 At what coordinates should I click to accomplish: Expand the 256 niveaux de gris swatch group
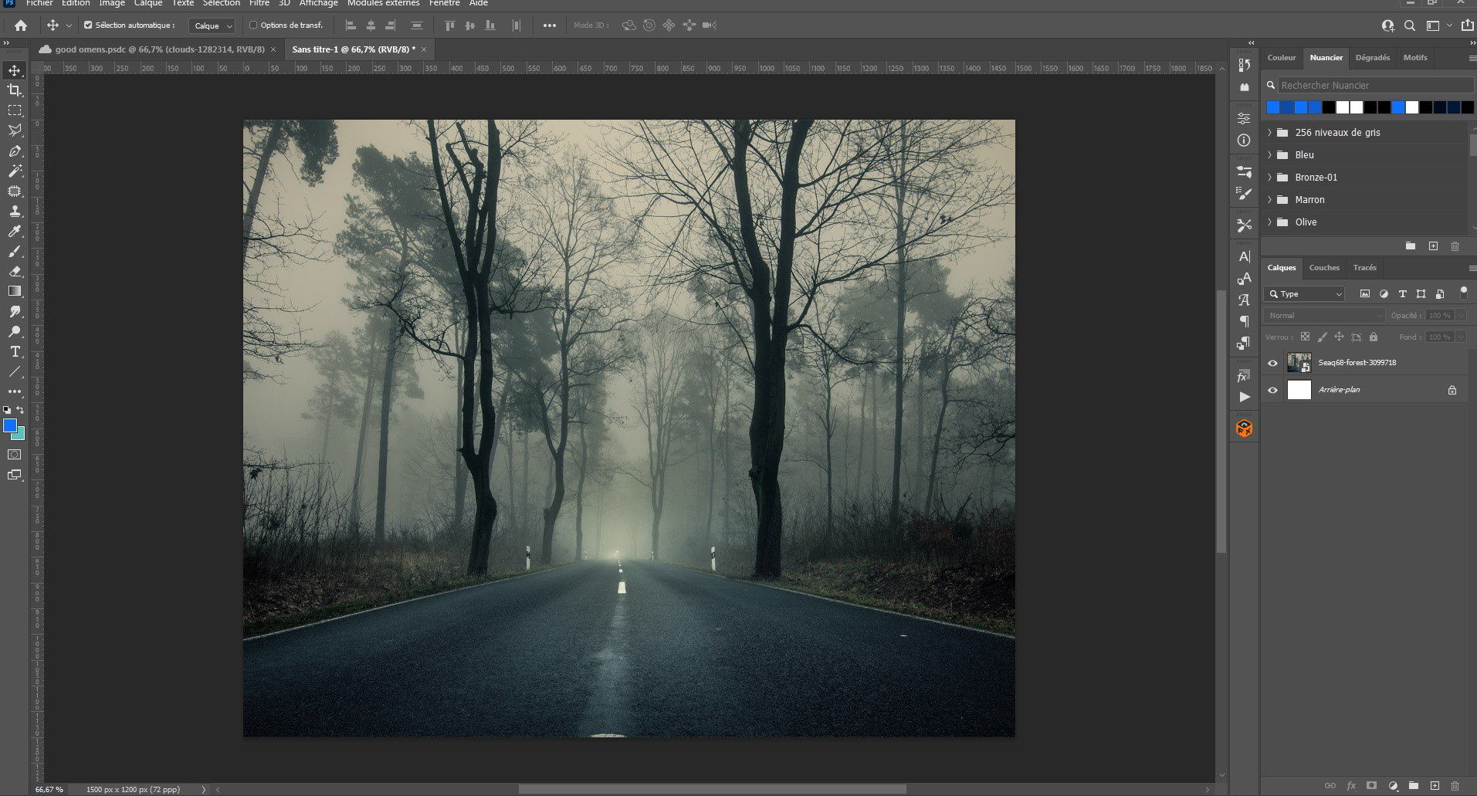tap(1270, 133)
